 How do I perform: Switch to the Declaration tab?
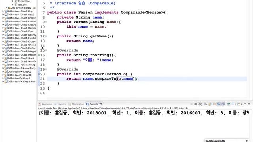pos(76,104)
